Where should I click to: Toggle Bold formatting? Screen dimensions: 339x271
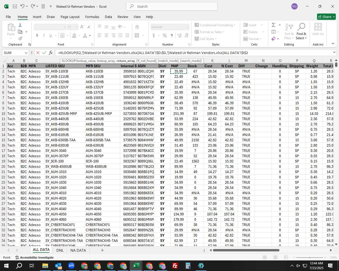click(37, 35)
